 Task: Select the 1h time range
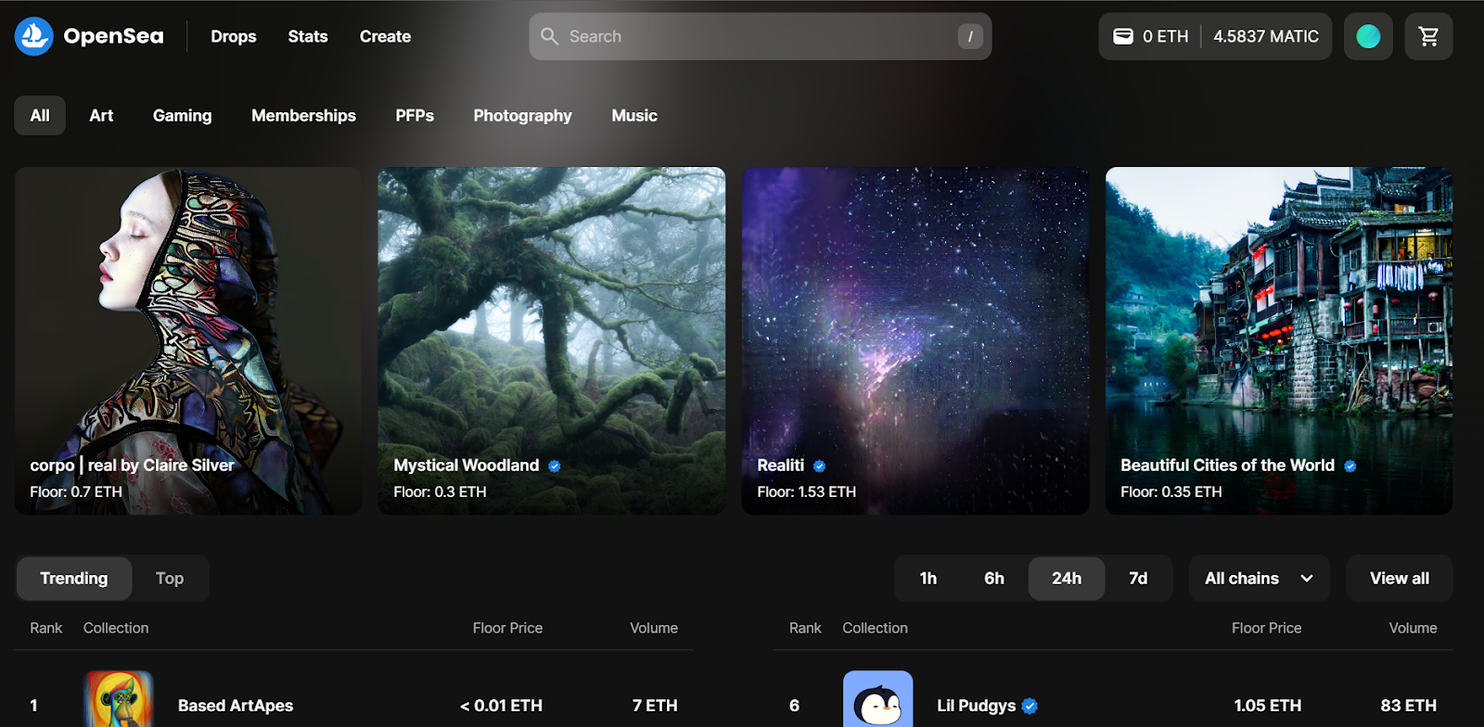coord(928,579)
